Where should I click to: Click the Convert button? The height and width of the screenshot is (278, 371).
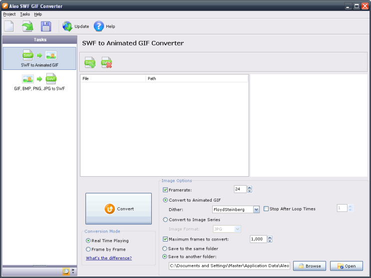click(118, 209)
